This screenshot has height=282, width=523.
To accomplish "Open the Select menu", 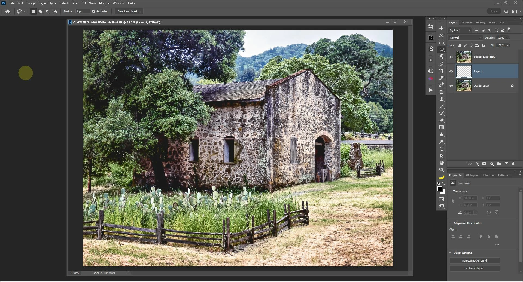I will tap(64, 3).
